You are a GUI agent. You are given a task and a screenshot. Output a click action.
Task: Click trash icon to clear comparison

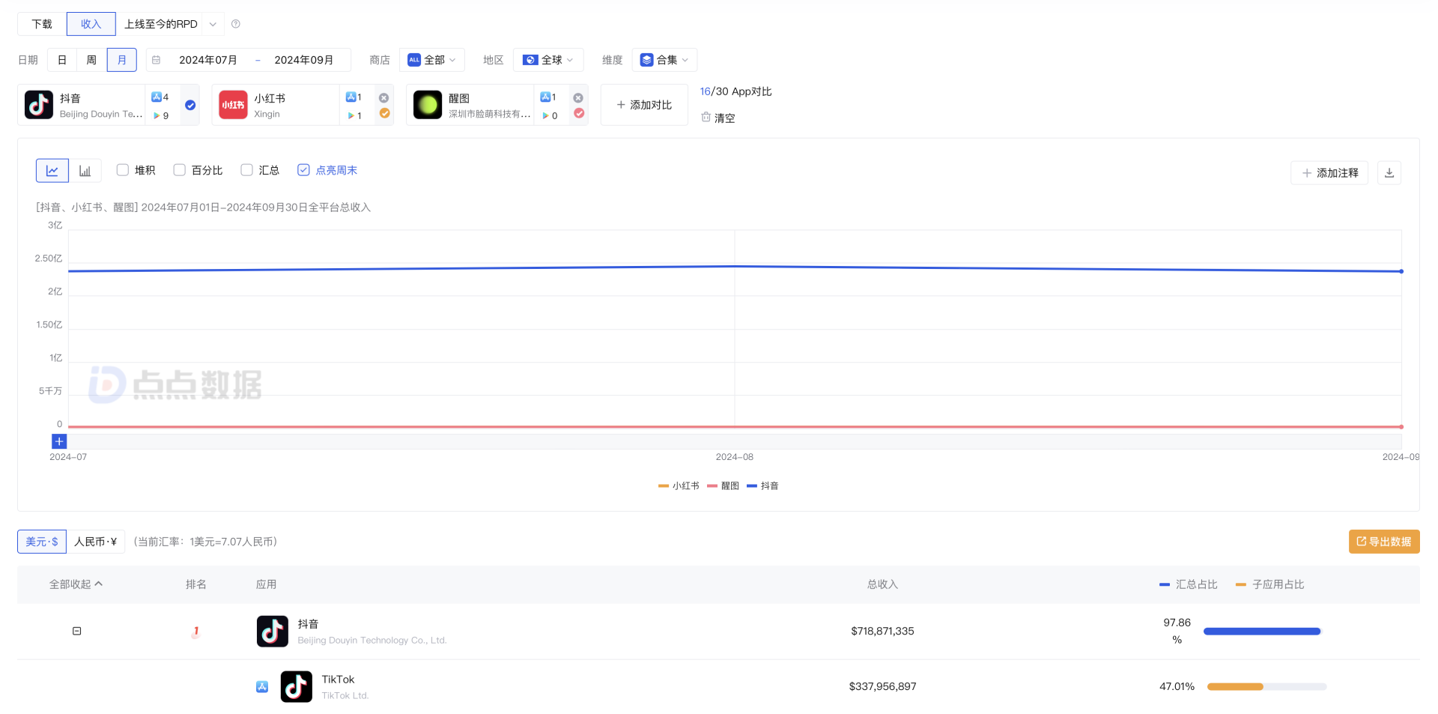pos(706,117)
